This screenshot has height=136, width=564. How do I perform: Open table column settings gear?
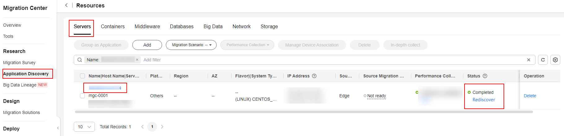pyautogui.click(x=555, y=60)
